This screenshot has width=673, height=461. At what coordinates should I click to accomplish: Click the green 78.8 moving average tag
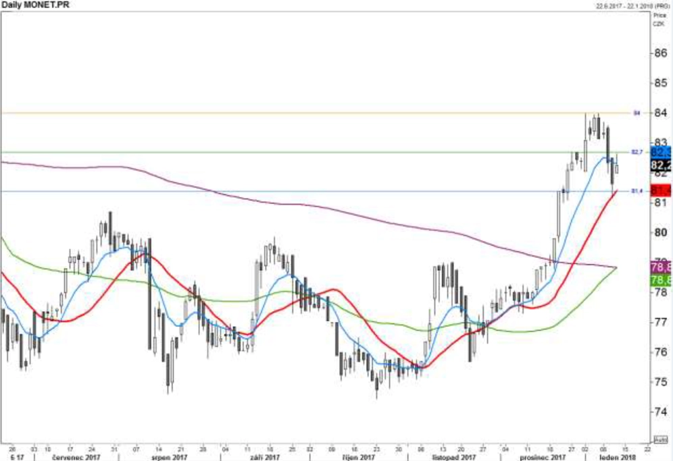pyautogui.click(x=662, y=281)
